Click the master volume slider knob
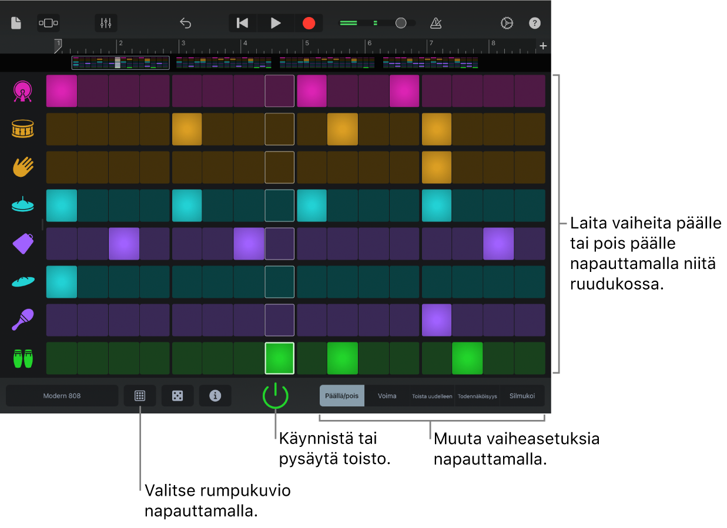The image size is (727, 528). (x=401, y=23)
